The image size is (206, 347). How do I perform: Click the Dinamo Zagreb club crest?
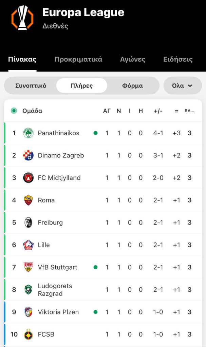pos(28,155)
